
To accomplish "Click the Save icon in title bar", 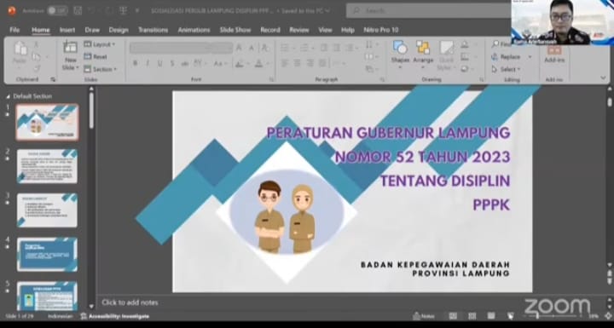I will coord(78,11).
